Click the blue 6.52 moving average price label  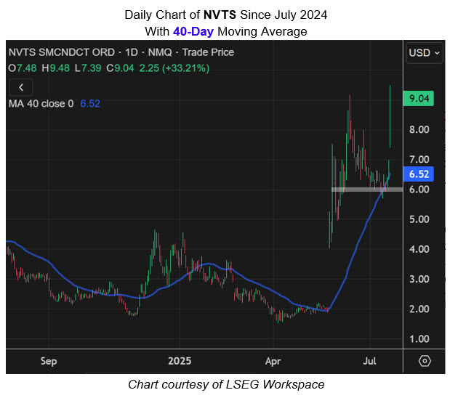(422, 174)
